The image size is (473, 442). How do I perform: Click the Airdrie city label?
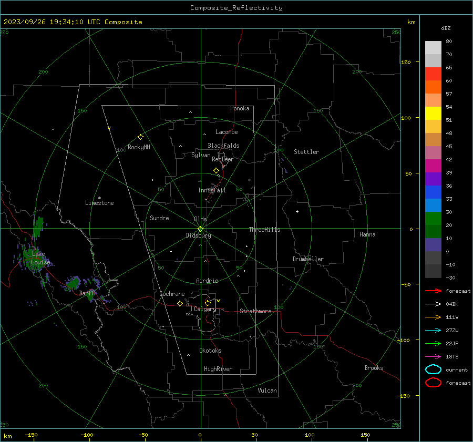[207, 281]
